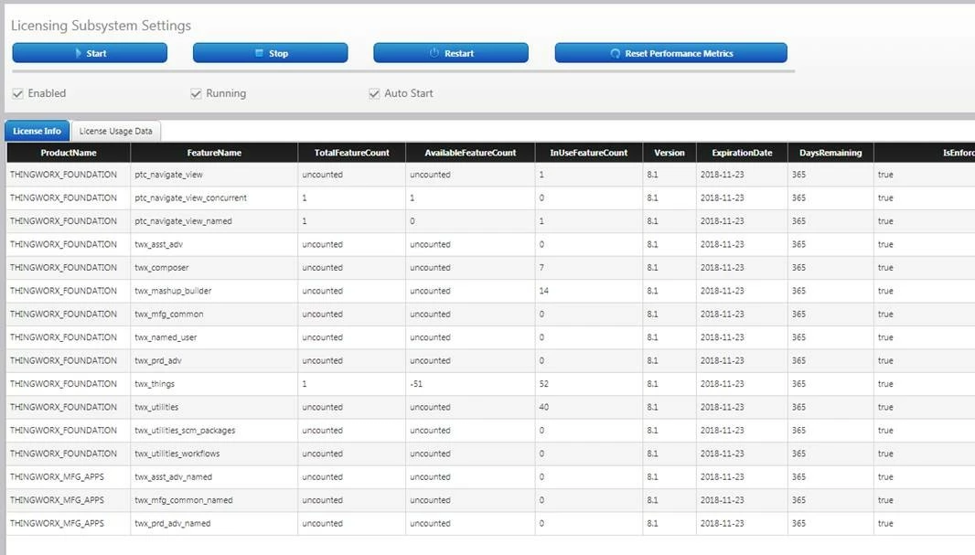Image resolution: width=975 pixels, height=555 pixels.
Task: Click the Restart button
Action: tap(451, 53)
